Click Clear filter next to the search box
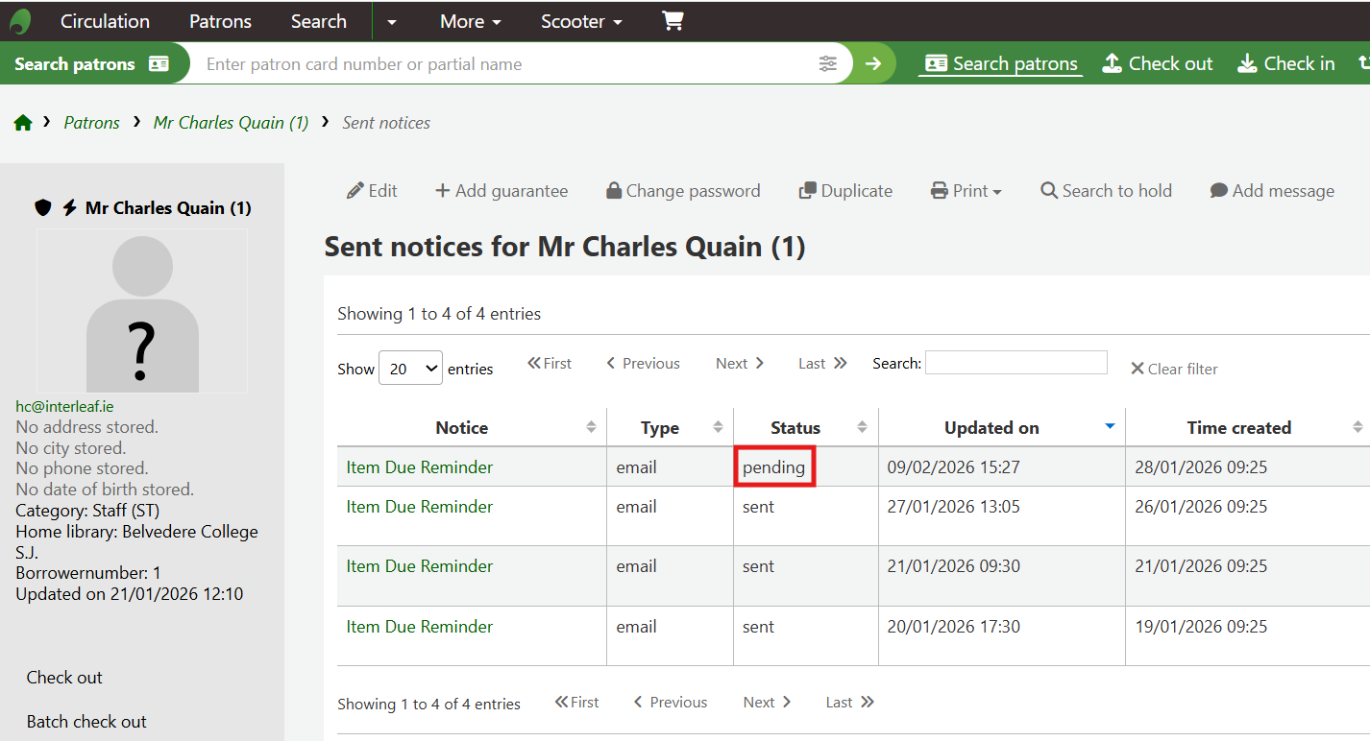The image size is (1370, 741). click(1174, 369)
